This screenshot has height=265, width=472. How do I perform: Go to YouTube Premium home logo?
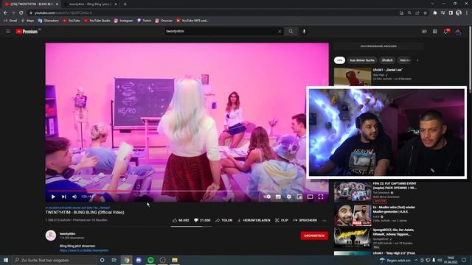click(27, 31)
